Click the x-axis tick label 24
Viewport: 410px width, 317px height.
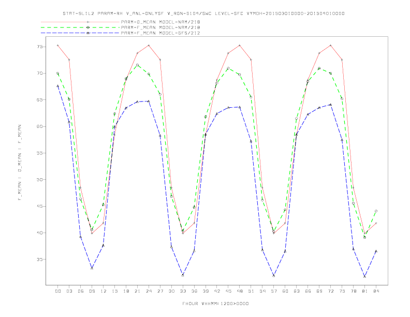[x=149, y=291]
